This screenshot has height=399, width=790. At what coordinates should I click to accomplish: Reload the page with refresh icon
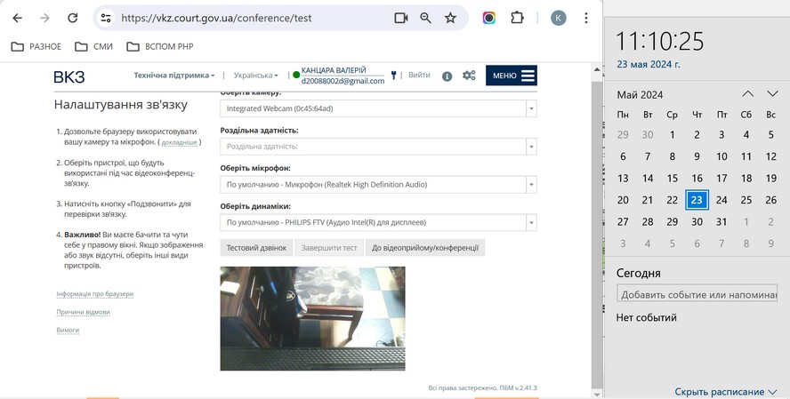tap(73, 18)
